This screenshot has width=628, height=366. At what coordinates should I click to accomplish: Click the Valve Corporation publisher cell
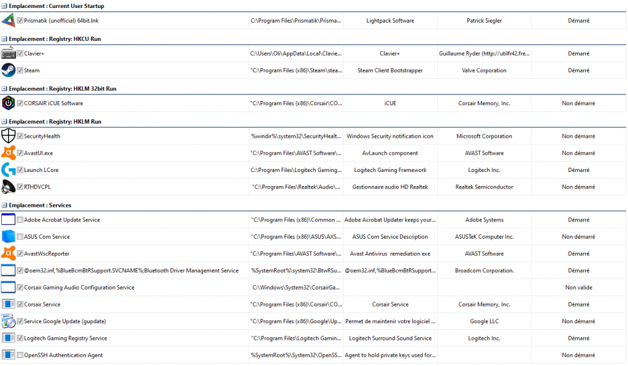tap(484, 70)
